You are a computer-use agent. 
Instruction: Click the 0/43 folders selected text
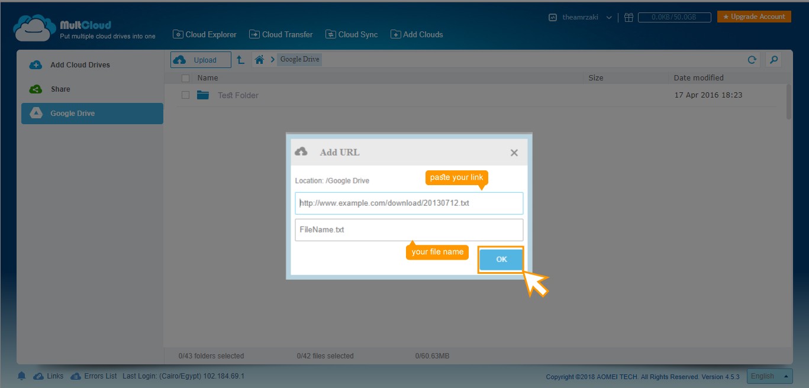pyautogui.click(x=211, y=356)
